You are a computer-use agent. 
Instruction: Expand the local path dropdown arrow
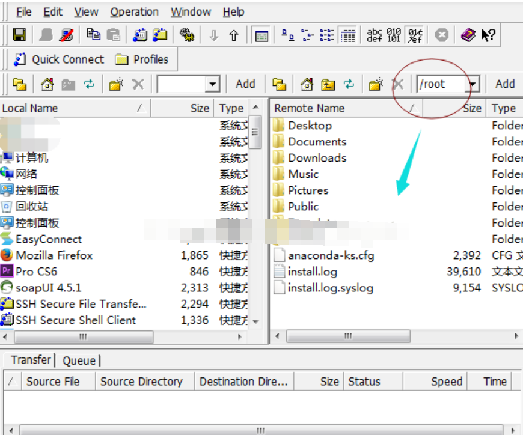[x=212, y=85]
